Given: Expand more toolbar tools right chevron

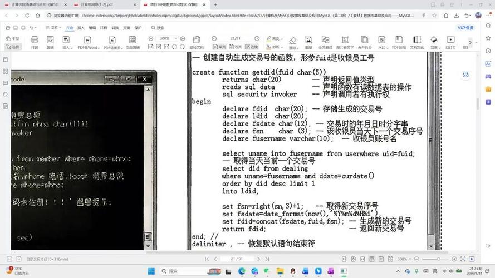Looking at the screenshot, I should click(x=470, y=42).
